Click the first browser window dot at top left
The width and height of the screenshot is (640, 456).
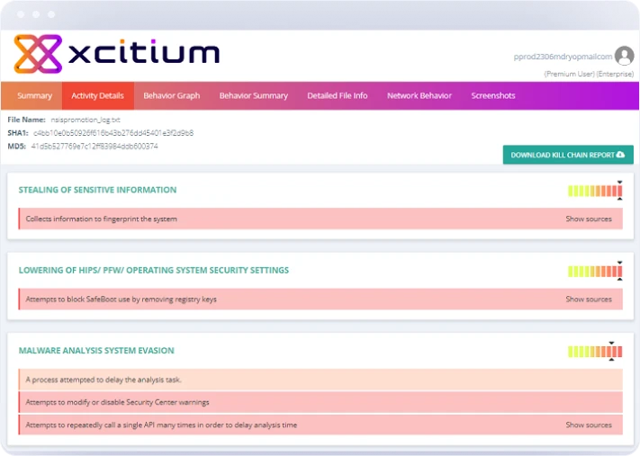(19, 14)
